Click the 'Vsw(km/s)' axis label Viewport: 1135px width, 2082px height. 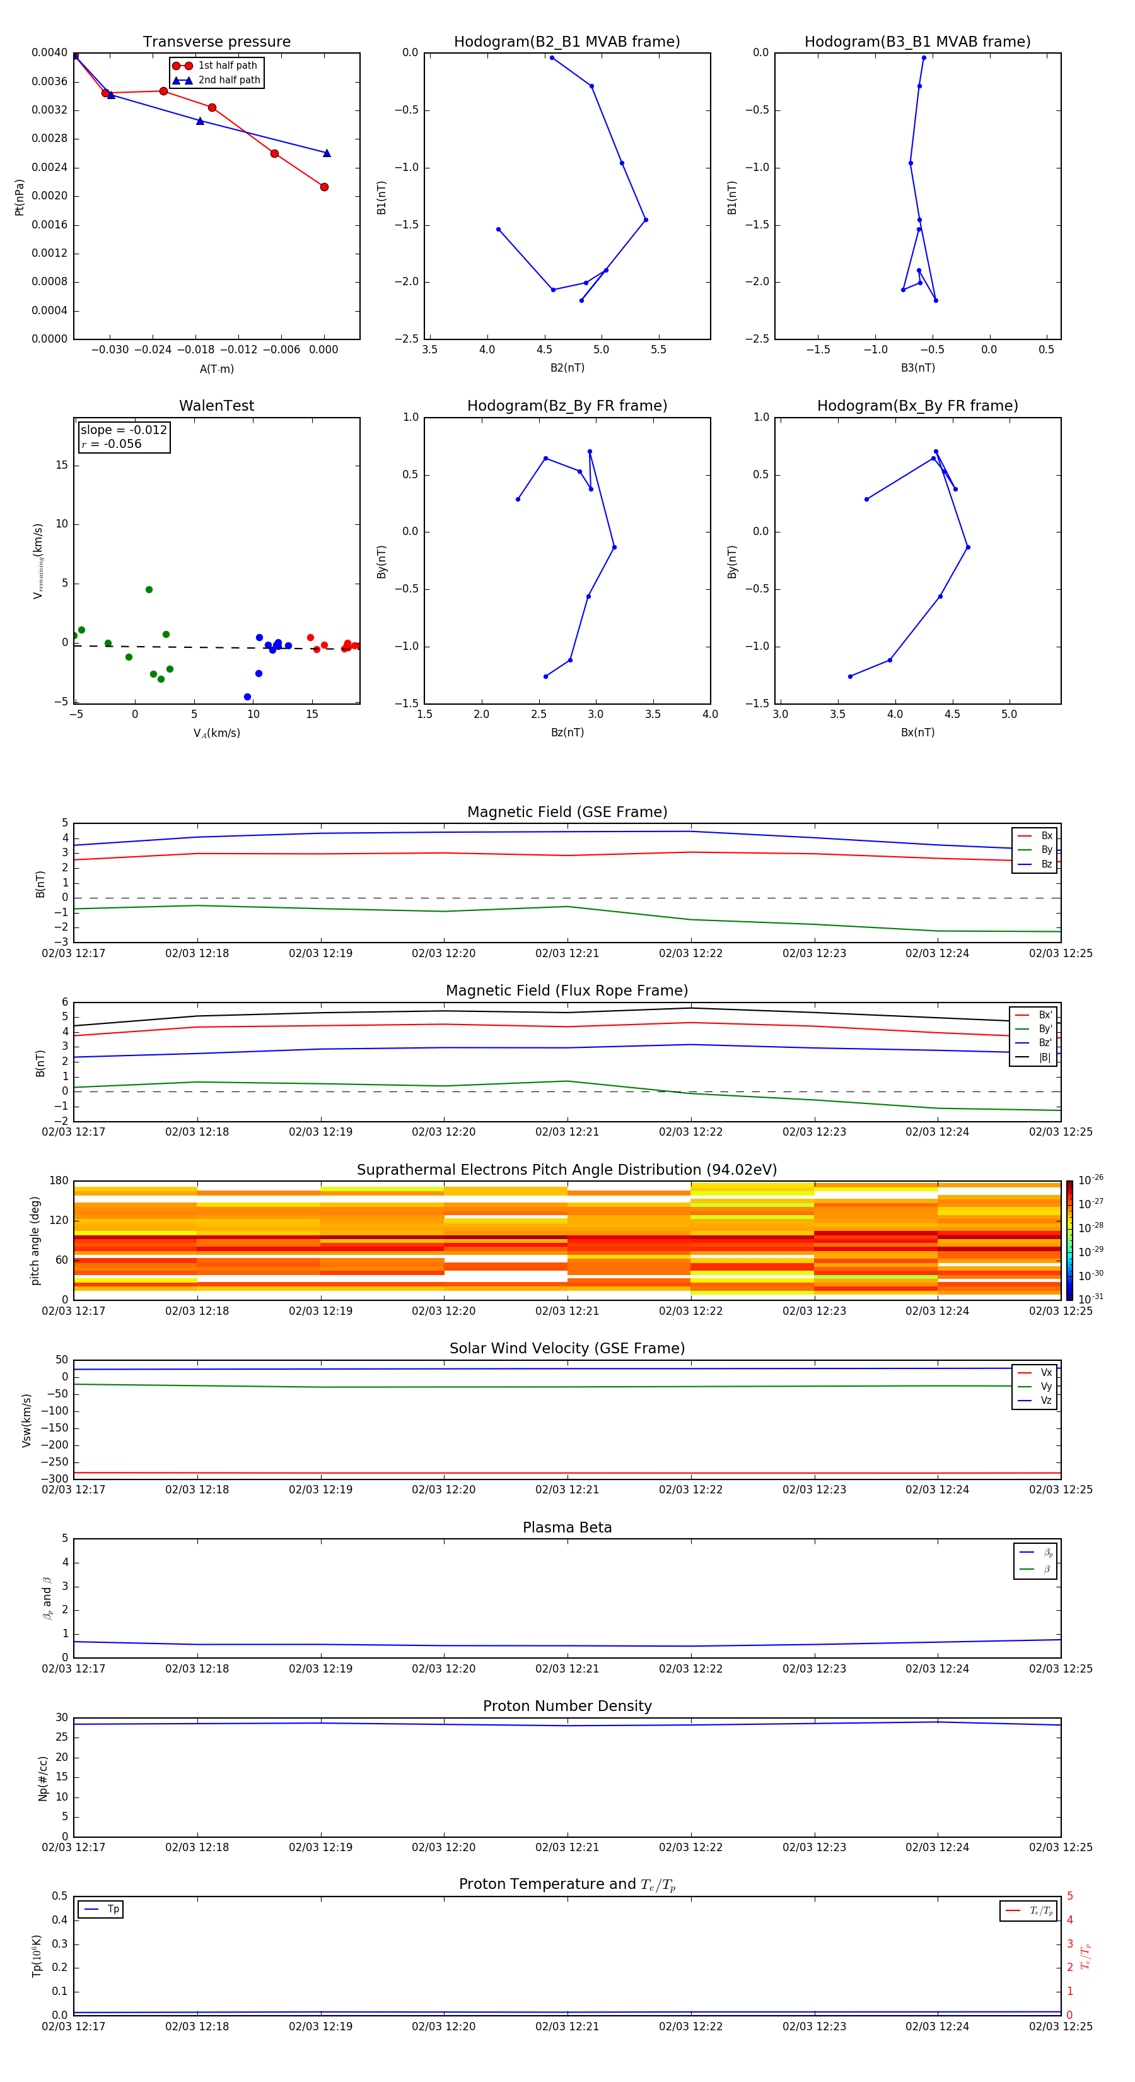point(26,1420)
